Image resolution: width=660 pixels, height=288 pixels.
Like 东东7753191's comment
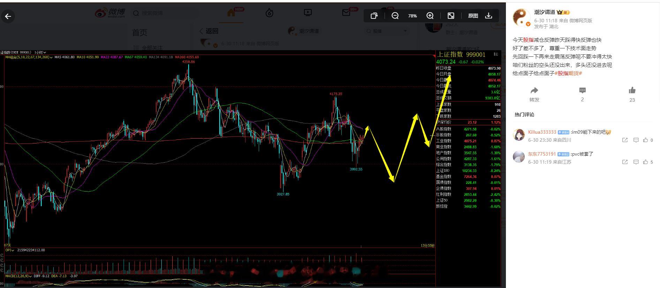coord(646,162)
